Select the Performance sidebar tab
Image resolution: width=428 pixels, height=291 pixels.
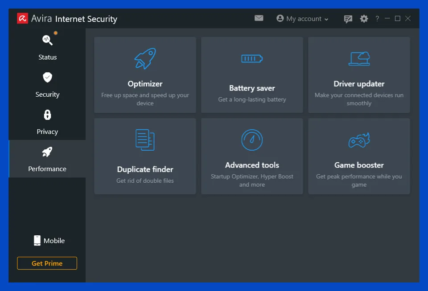pyautogui.click(x=47, y=159)
